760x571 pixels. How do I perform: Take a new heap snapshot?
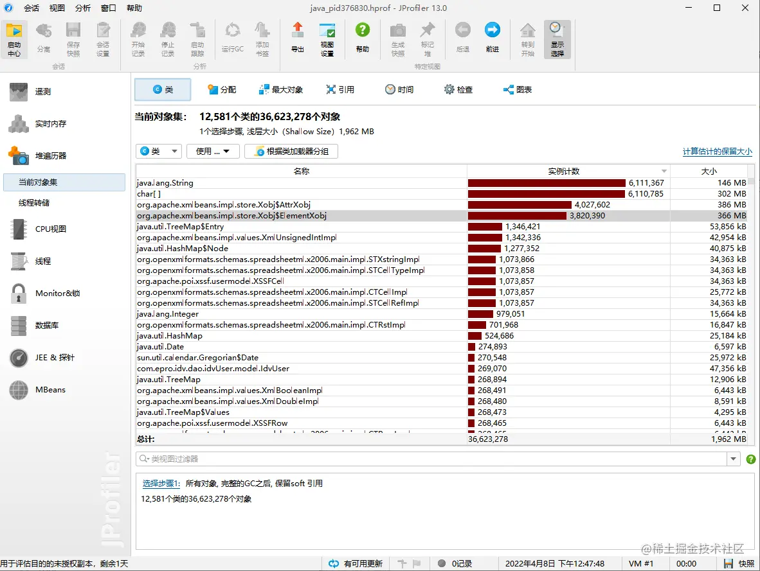point(397,37)
